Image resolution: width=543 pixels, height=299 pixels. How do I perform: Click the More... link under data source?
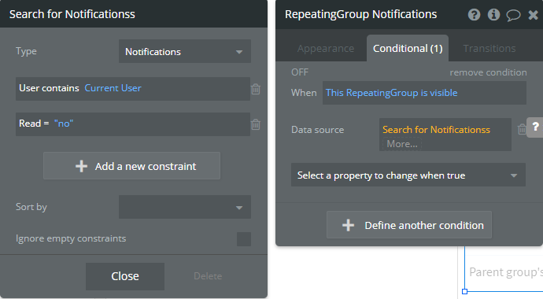[401, 144]
